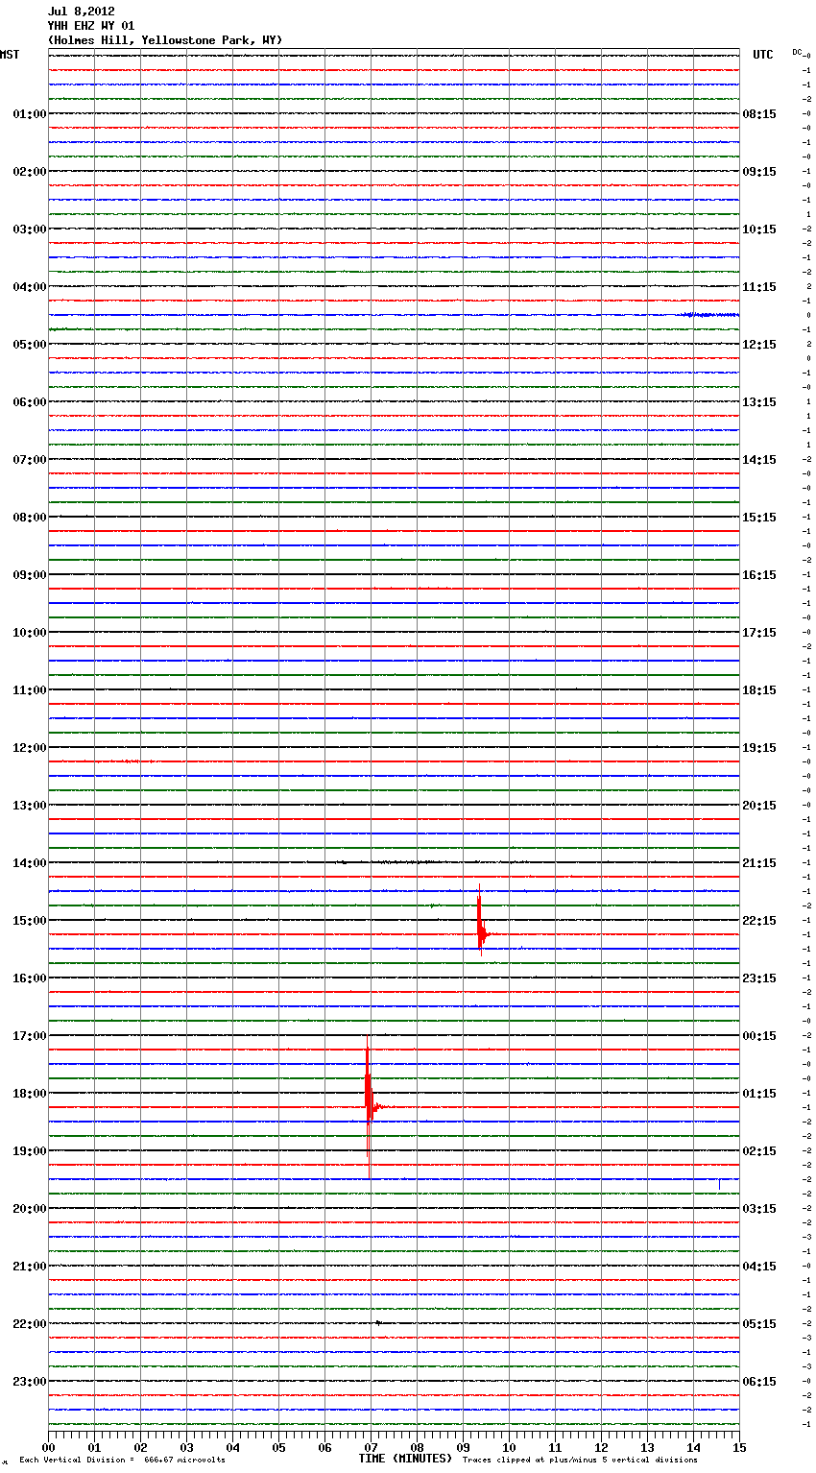
Task: Click the Holmes Hill, Yellowstone Park location label
Action: [x=165, y=40]
